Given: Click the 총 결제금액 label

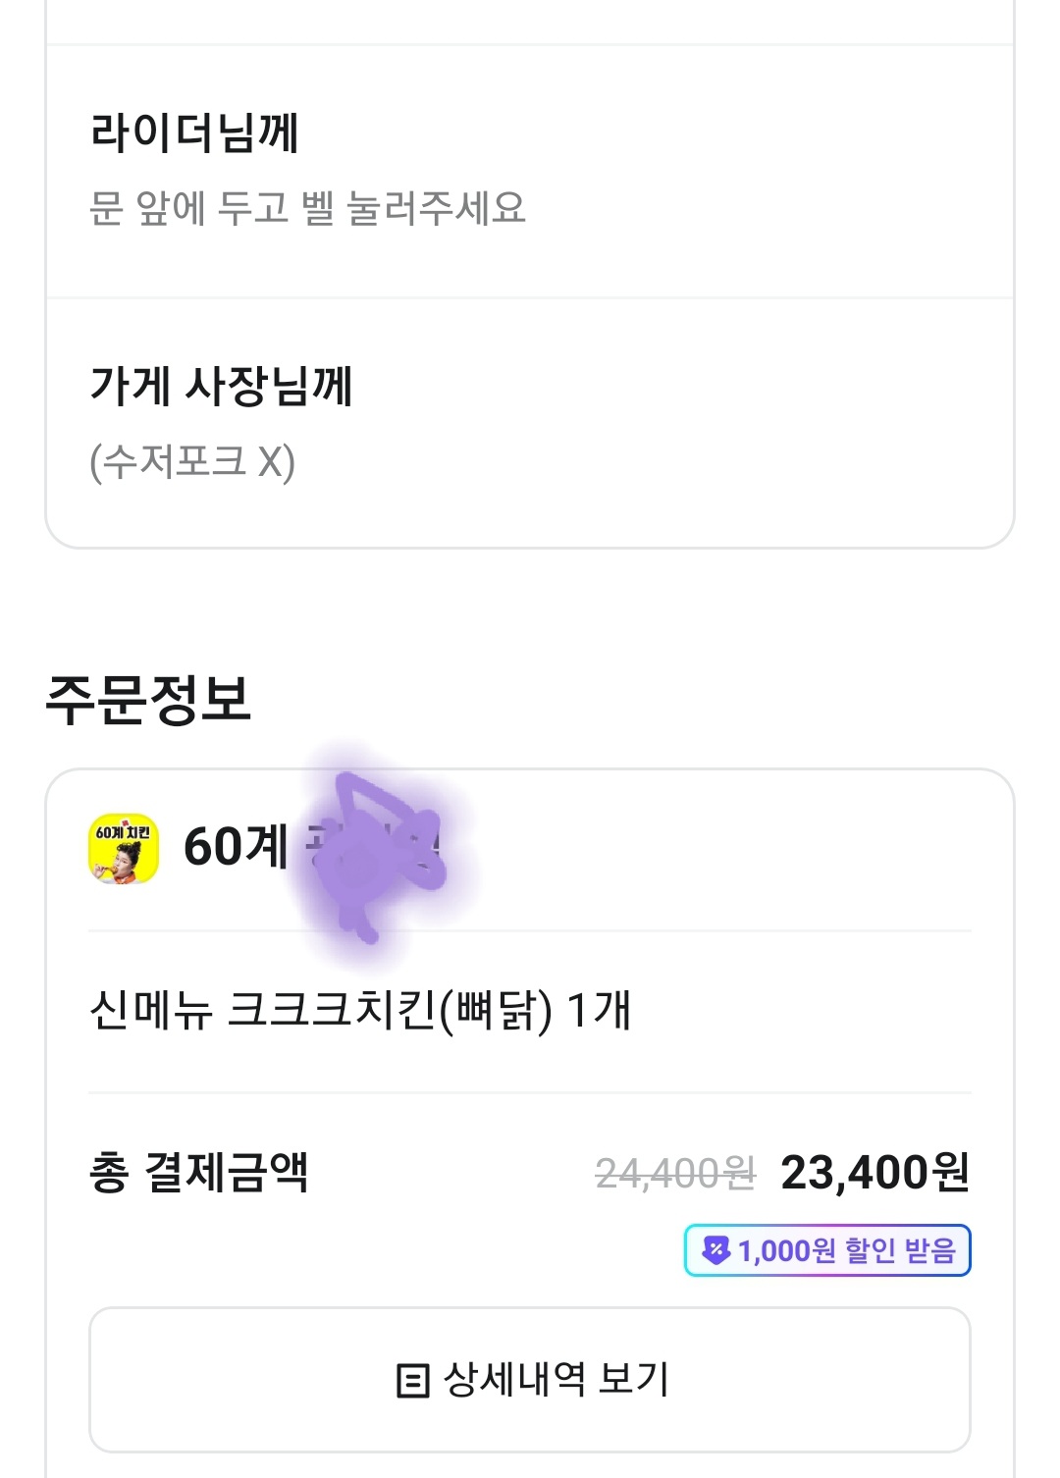Looking at the screenshot, I should click(x=198, y=1172).
